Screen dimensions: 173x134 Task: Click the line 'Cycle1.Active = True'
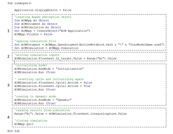(x=52, y=86)
